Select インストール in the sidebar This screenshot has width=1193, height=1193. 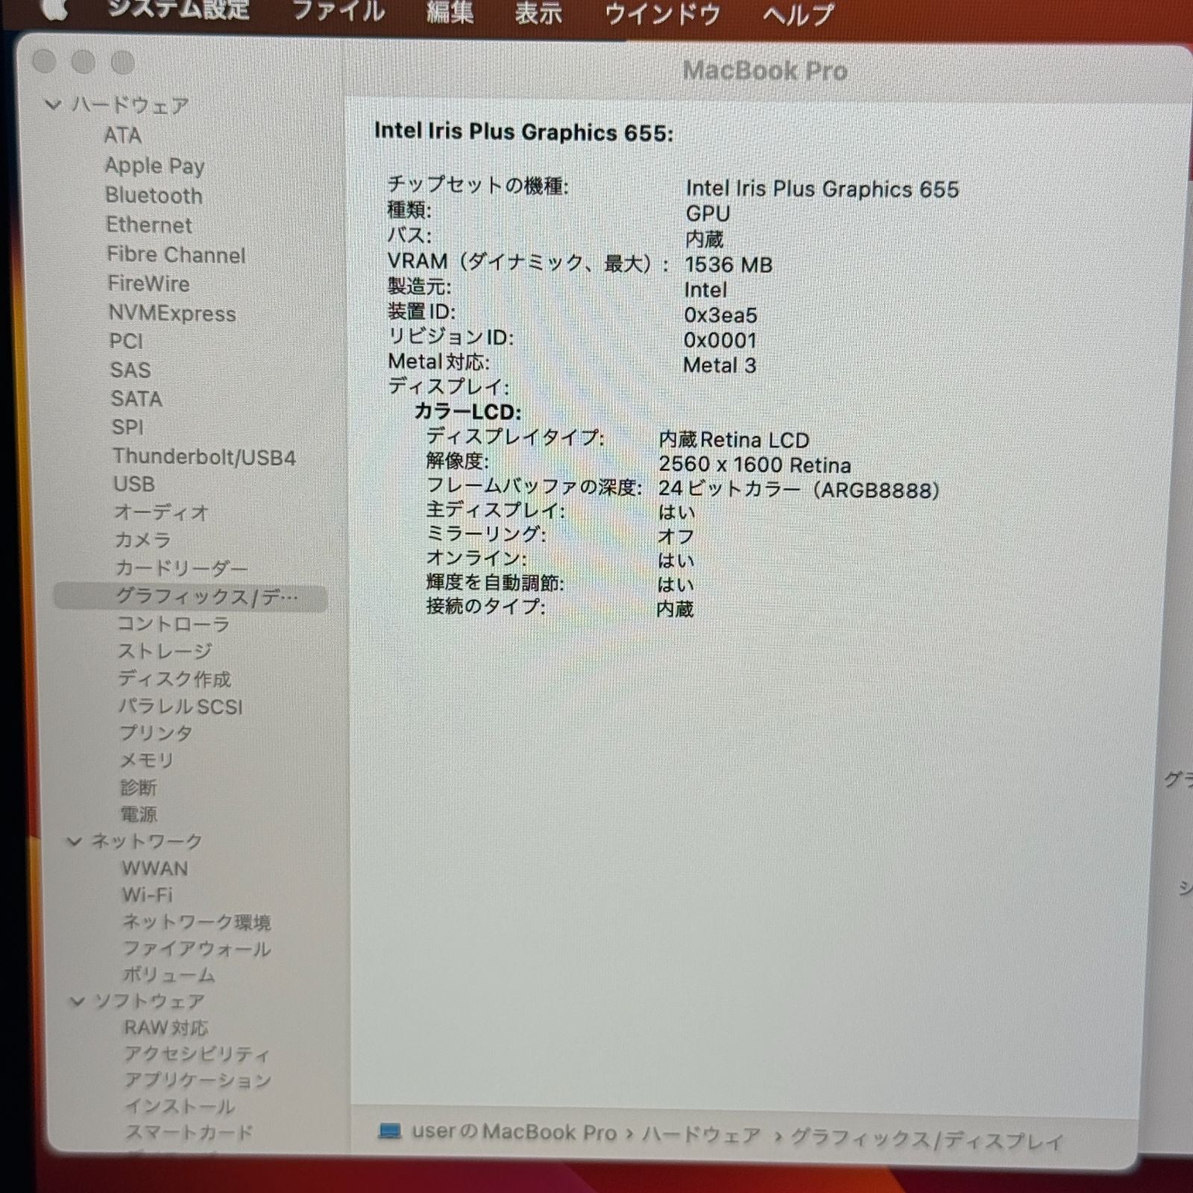point(179,1106)
